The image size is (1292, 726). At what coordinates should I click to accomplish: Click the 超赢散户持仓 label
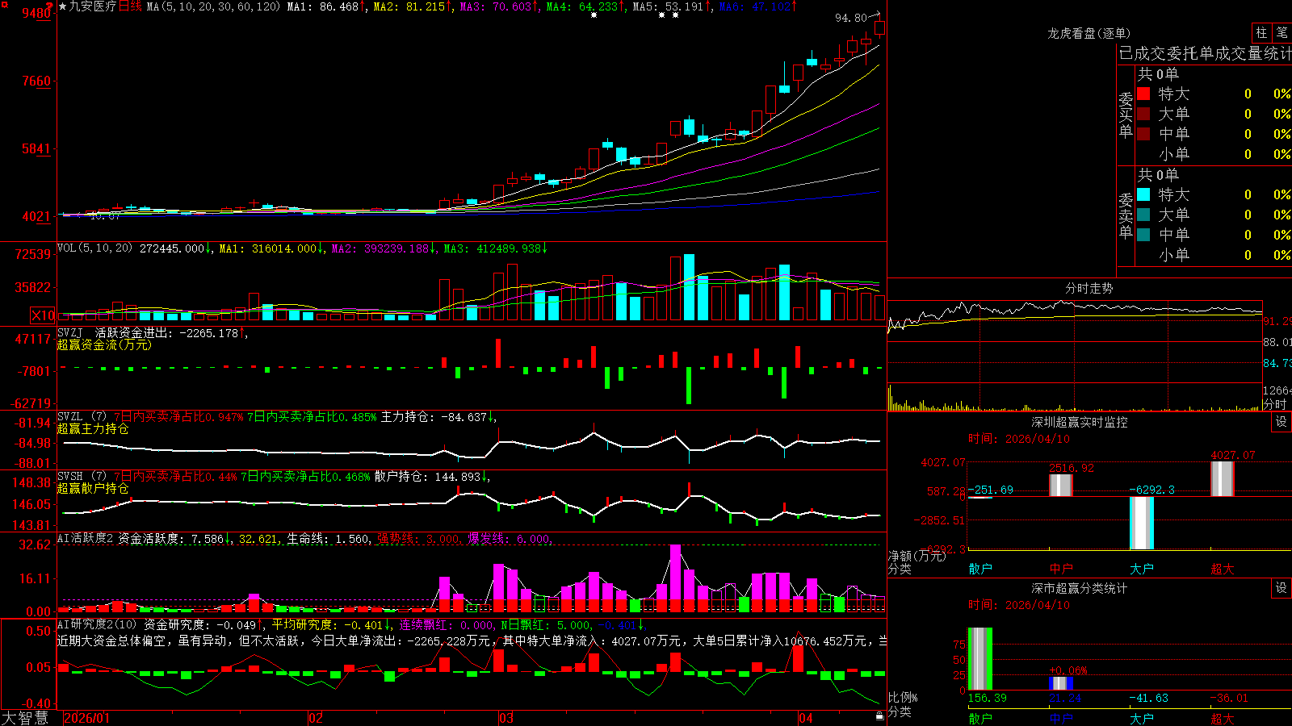click(x=93, y=488)
